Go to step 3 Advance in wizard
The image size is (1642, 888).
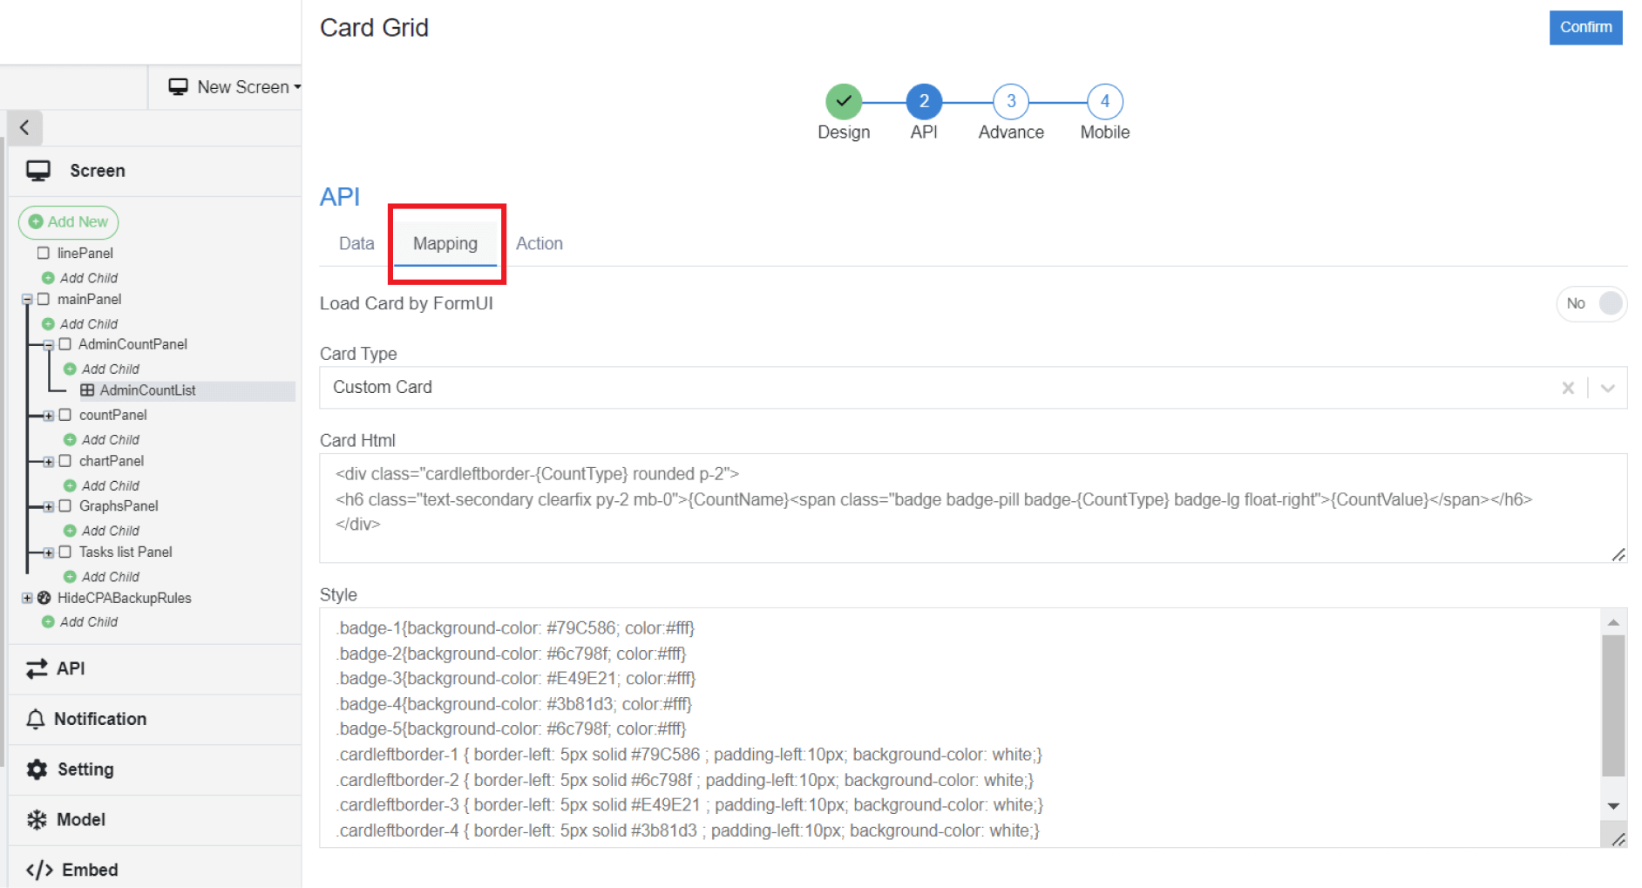[1010, 102]
